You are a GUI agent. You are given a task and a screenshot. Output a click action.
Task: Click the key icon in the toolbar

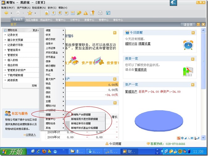pyautogui.click(x=79, y=13)
